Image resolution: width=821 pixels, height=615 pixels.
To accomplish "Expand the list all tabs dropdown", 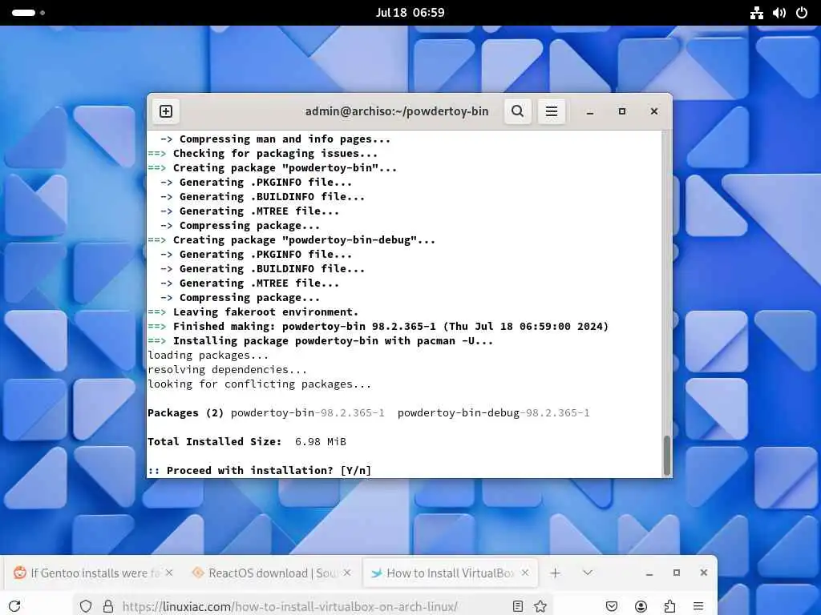I will pos(588,573).
